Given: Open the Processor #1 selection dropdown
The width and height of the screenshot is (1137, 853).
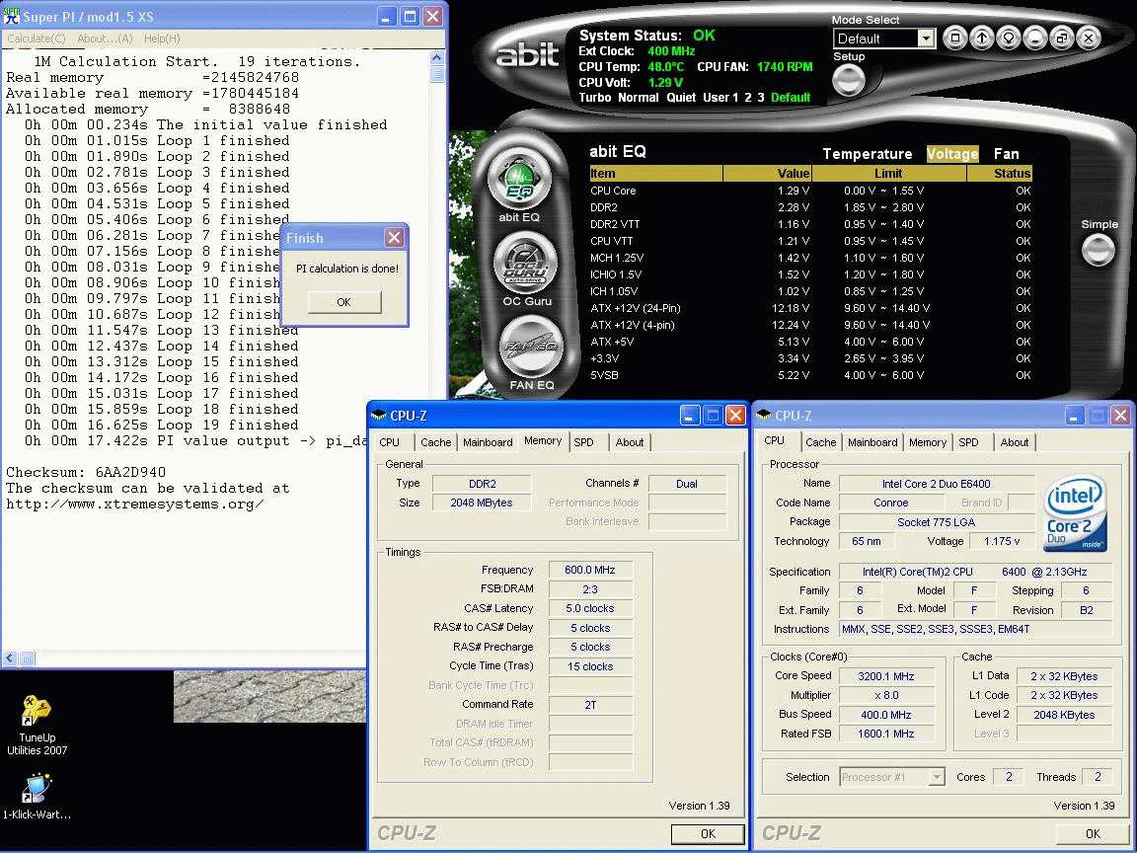Looking at the screenshot, I should 936,777.
